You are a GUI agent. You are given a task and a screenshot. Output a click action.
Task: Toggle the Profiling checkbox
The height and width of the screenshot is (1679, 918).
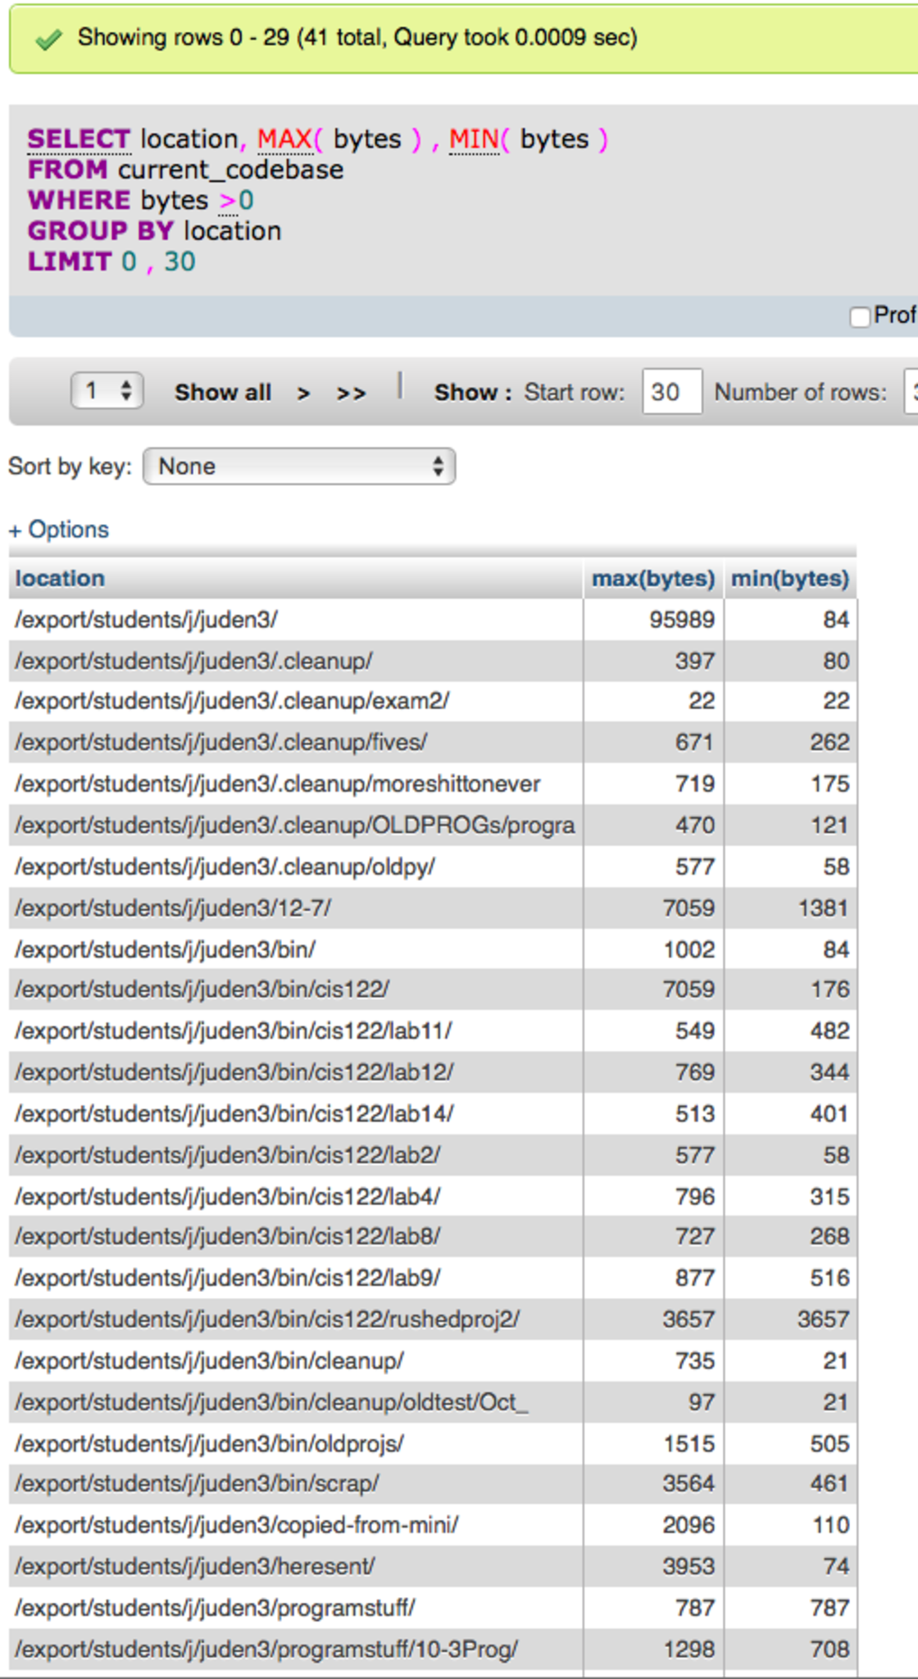pos(860,316)
